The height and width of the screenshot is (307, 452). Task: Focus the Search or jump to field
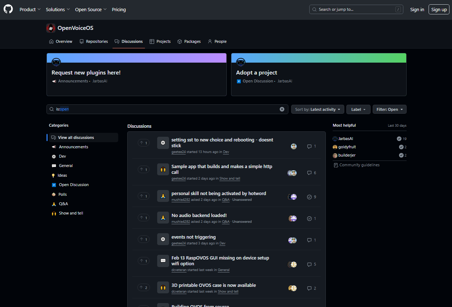[x=356, y=9]
